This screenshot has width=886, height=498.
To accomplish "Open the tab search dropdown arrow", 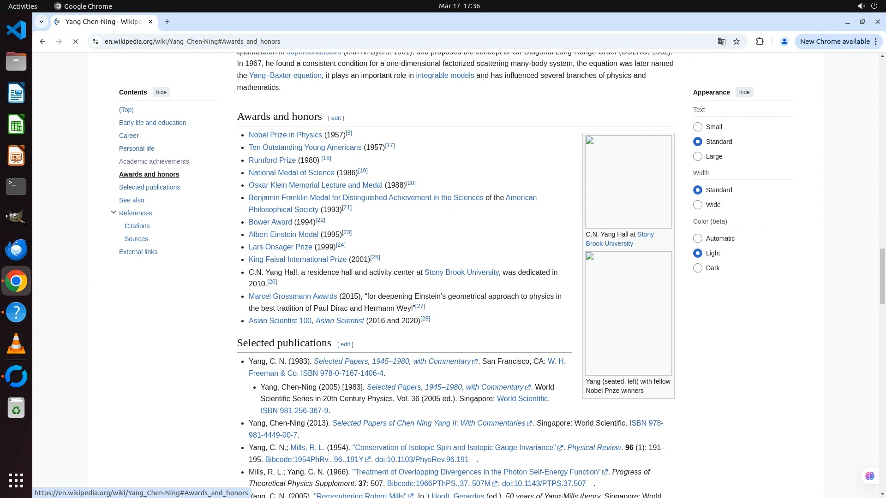I will pyautogui.click(x=42, y=22).
